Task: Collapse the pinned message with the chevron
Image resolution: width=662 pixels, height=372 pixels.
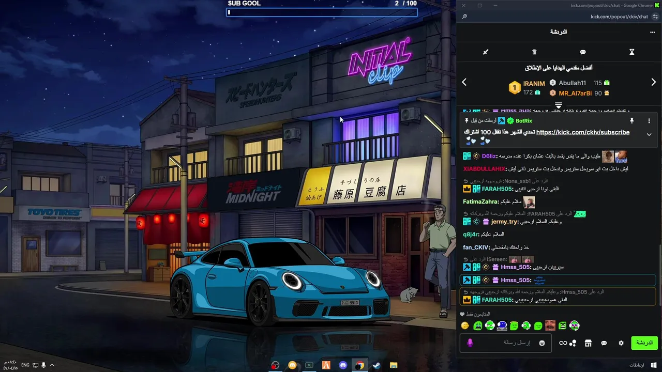Action: pyautogui.click(x=649, y=134)
